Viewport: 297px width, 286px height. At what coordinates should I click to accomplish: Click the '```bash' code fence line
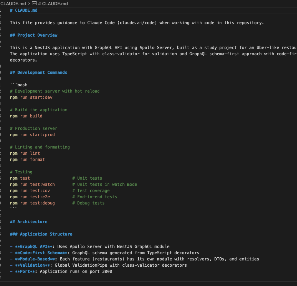(x=19, y=85)
